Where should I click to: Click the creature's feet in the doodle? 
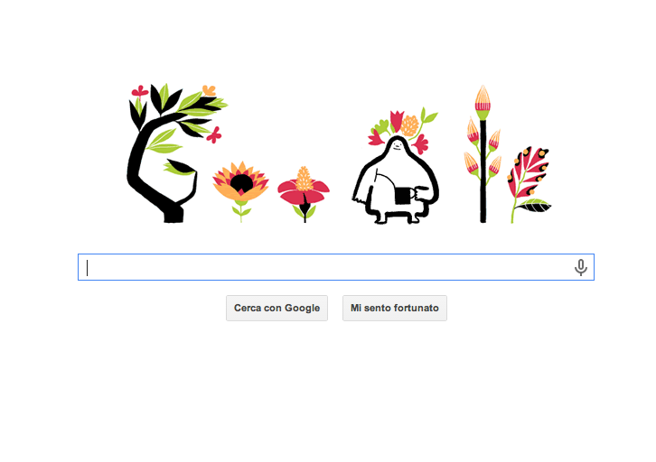pos(398,217)
